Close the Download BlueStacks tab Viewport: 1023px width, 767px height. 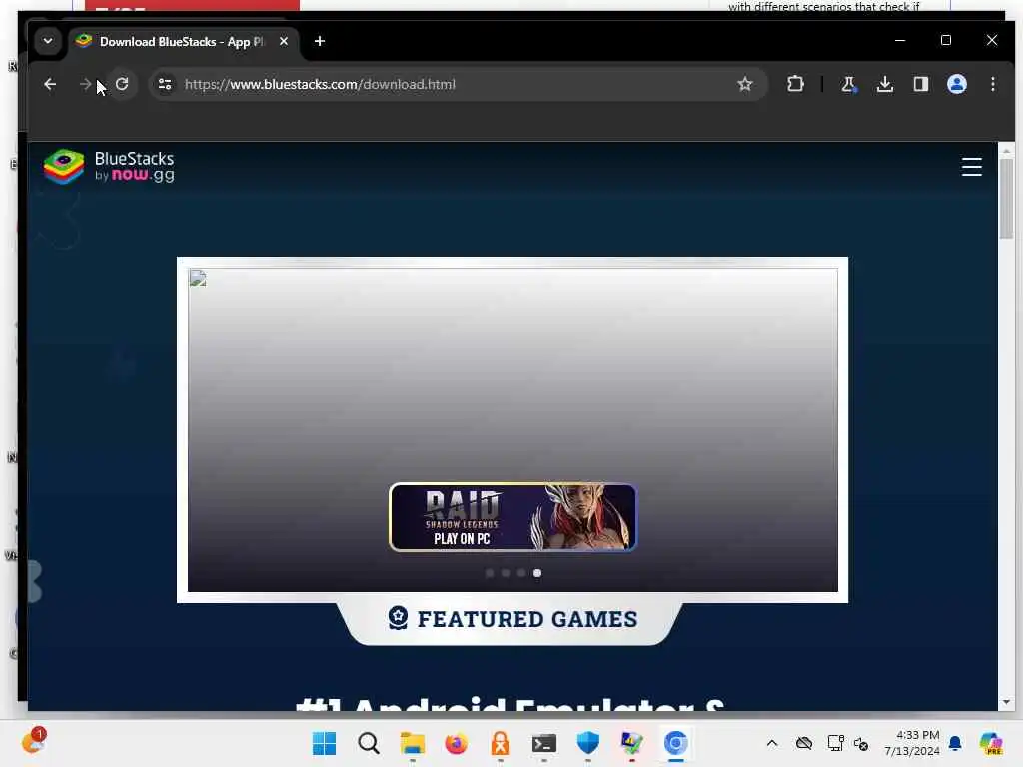tap(284, 41)
